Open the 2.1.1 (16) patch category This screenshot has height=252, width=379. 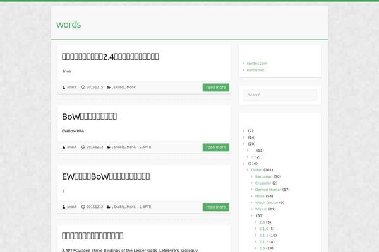click(263, 235)
